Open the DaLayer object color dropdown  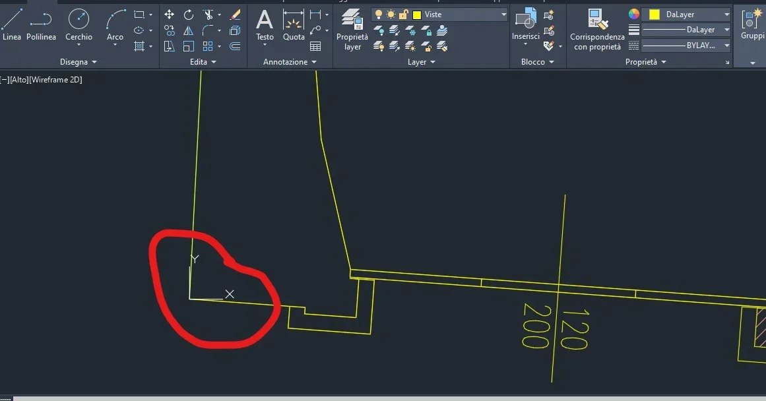coord(726,15)
